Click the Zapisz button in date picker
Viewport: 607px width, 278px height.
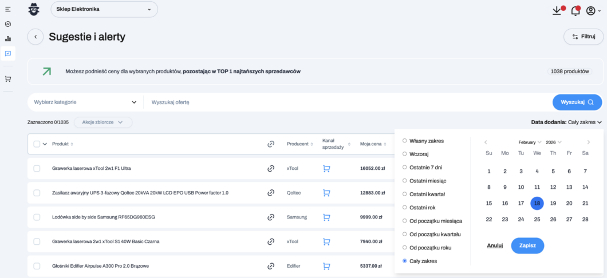pyautogui.click(x=527, y=245)
